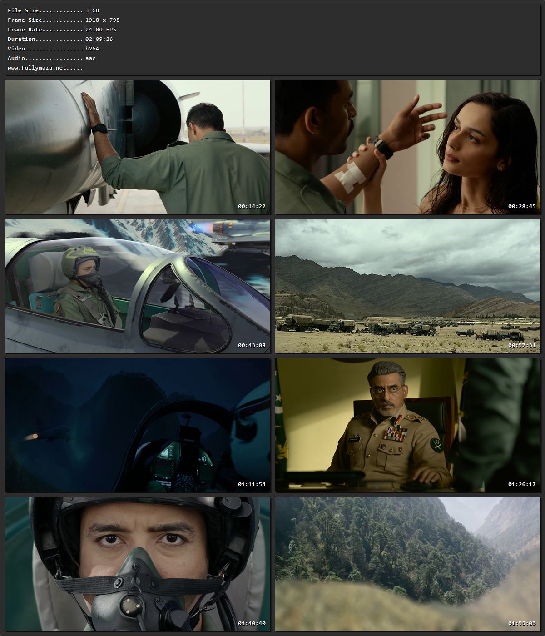Click the 01:40:40 timestamp label
545x636 pixels.
coord(252,623)
